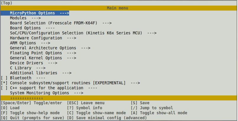Click the (Top) path indicator
This screenshot has height=121, width=238.
tap(6, 3)
